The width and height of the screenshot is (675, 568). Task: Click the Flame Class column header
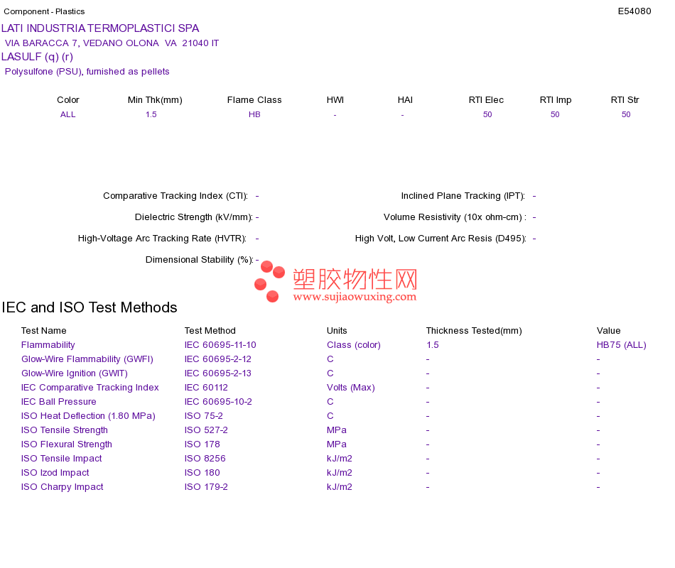click(x=254, y=100)
